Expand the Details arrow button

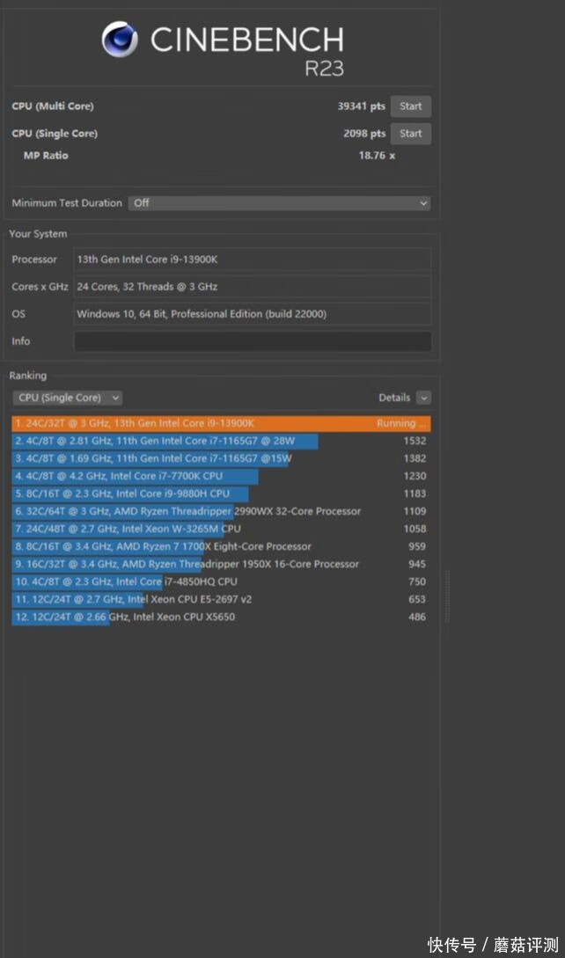click(x=424, y=398)
